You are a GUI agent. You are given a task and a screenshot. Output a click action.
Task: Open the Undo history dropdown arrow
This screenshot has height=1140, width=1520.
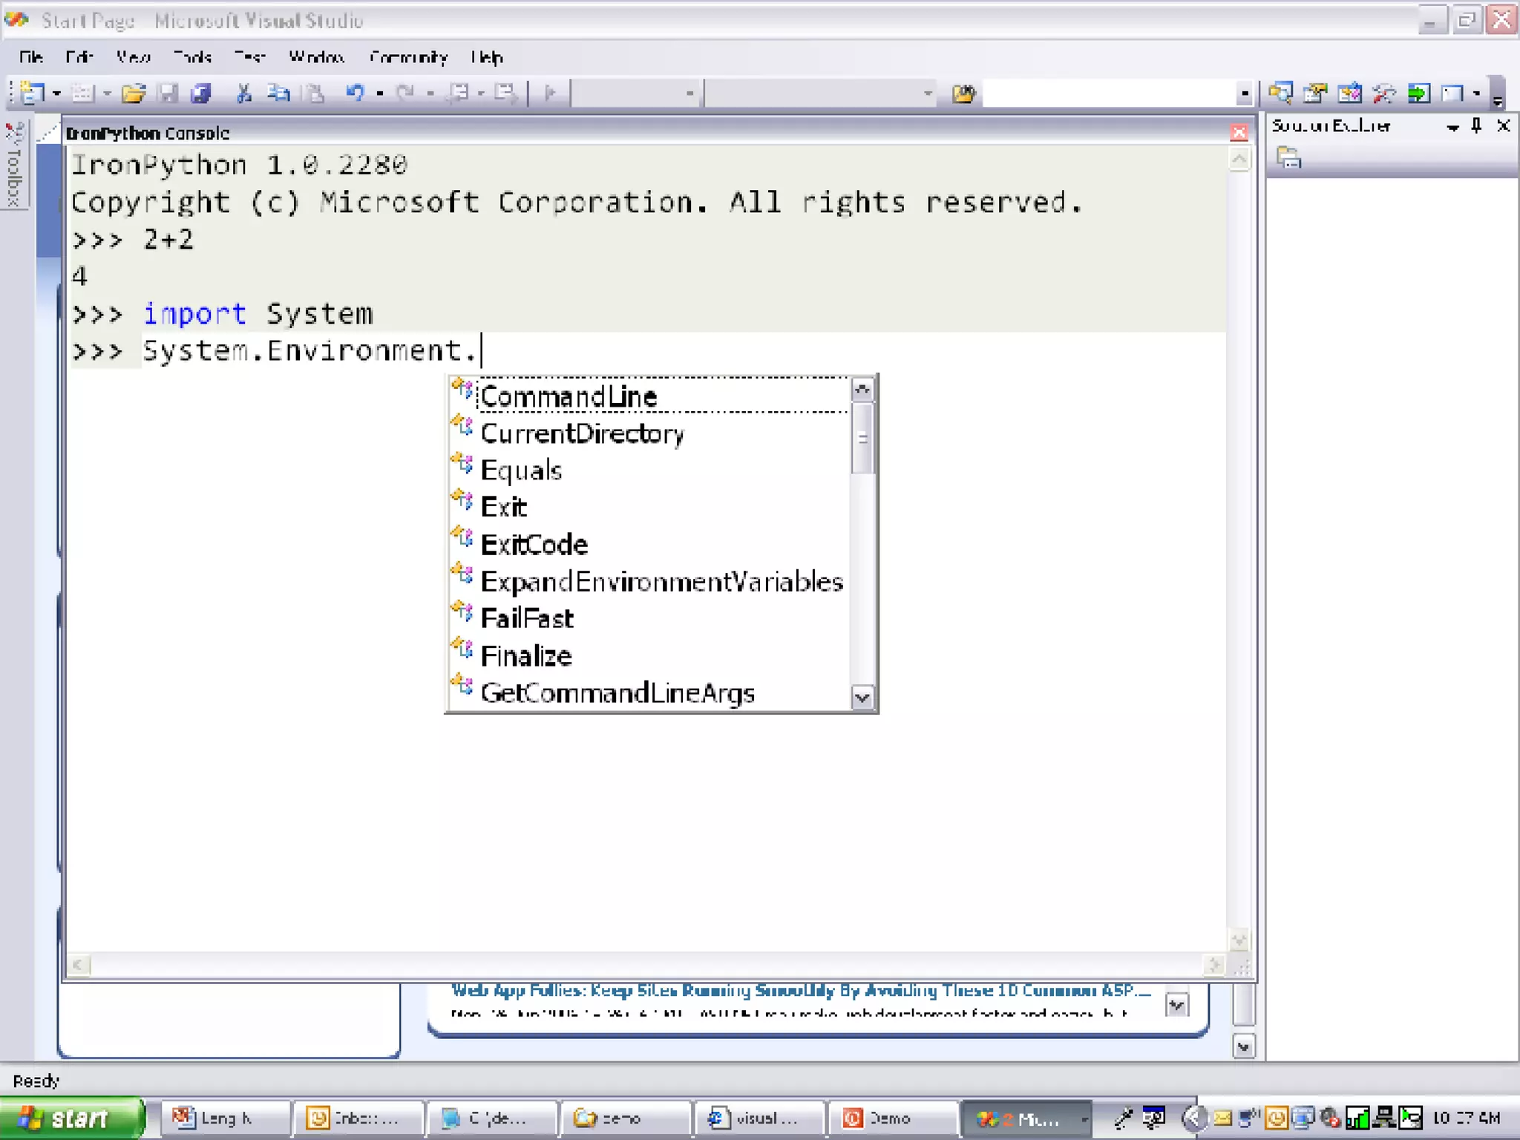pos(379,94)
